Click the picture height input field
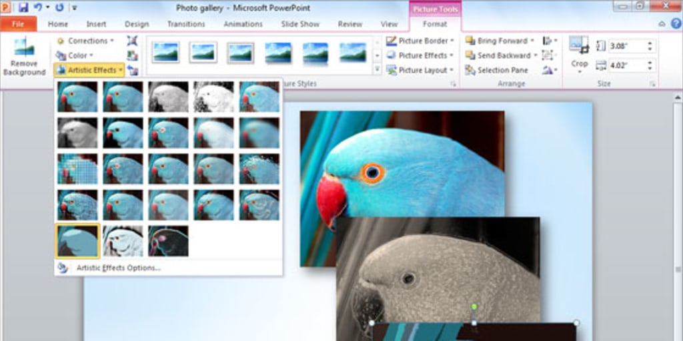683x341 pixels. coord(623,46)
